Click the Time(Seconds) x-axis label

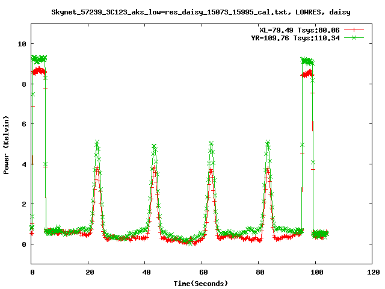(x=201, y=284)
